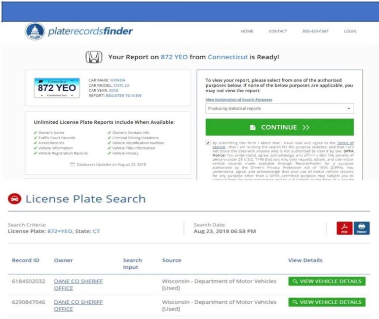Open first DANE CO SHERIFF OFFICE owner link

click(78, 284)
